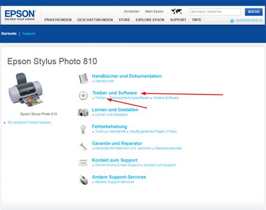Go to Startseite breadcrumb
Screen dimensions: 266x210
[9, 34]
